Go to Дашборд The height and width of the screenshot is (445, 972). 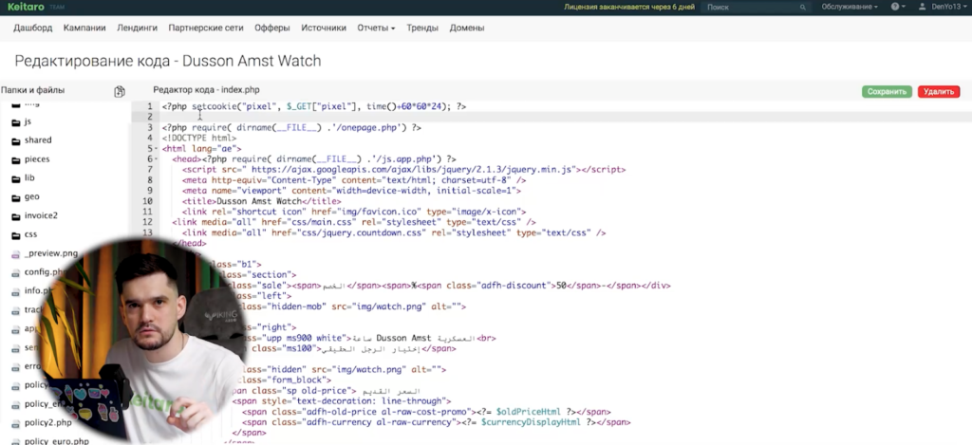tap(33, 28)
